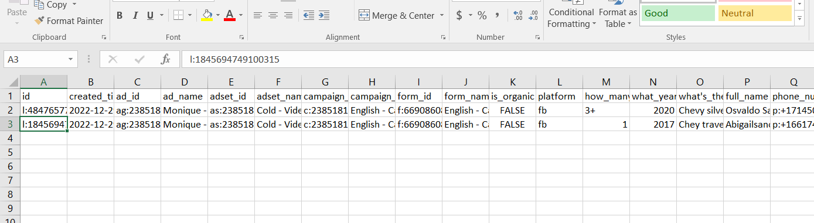Apply percent style

click(482, 15)
